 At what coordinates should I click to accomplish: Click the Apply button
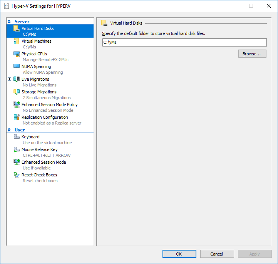coord(255,254)
